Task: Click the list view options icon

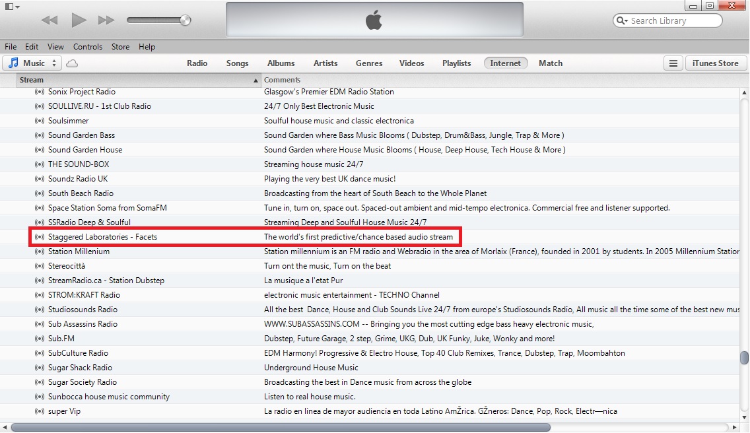Action: [673, 63]
